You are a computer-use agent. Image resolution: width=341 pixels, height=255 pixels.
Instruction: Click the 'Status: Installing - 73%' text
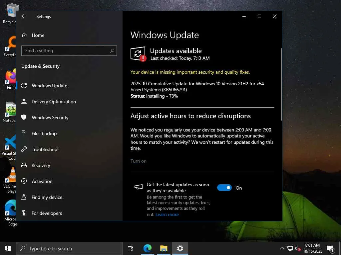click(154, 96)
